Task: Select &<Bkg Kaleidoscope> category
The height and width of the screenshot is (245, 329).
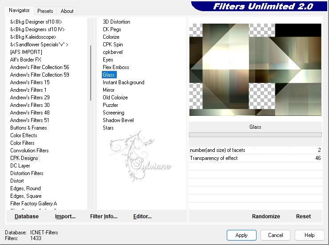Action: [x=33, y=37]
